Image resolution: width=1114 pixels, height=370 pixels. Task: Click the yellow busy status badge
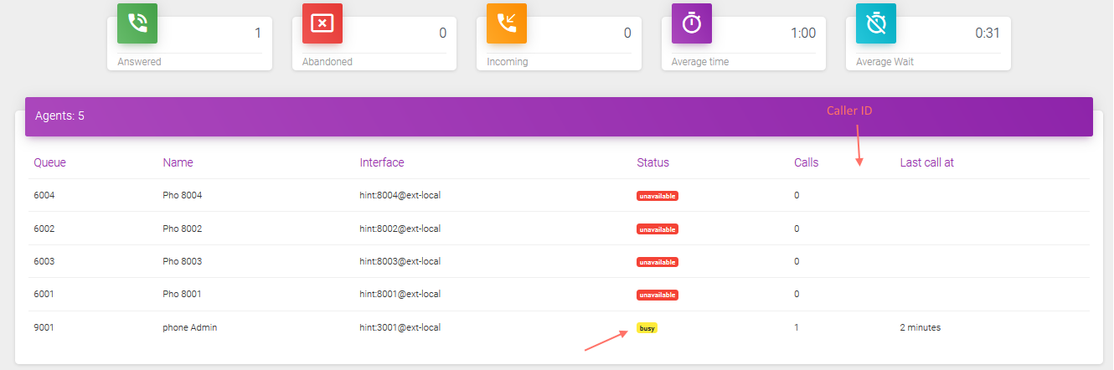[x=647, y=328]
